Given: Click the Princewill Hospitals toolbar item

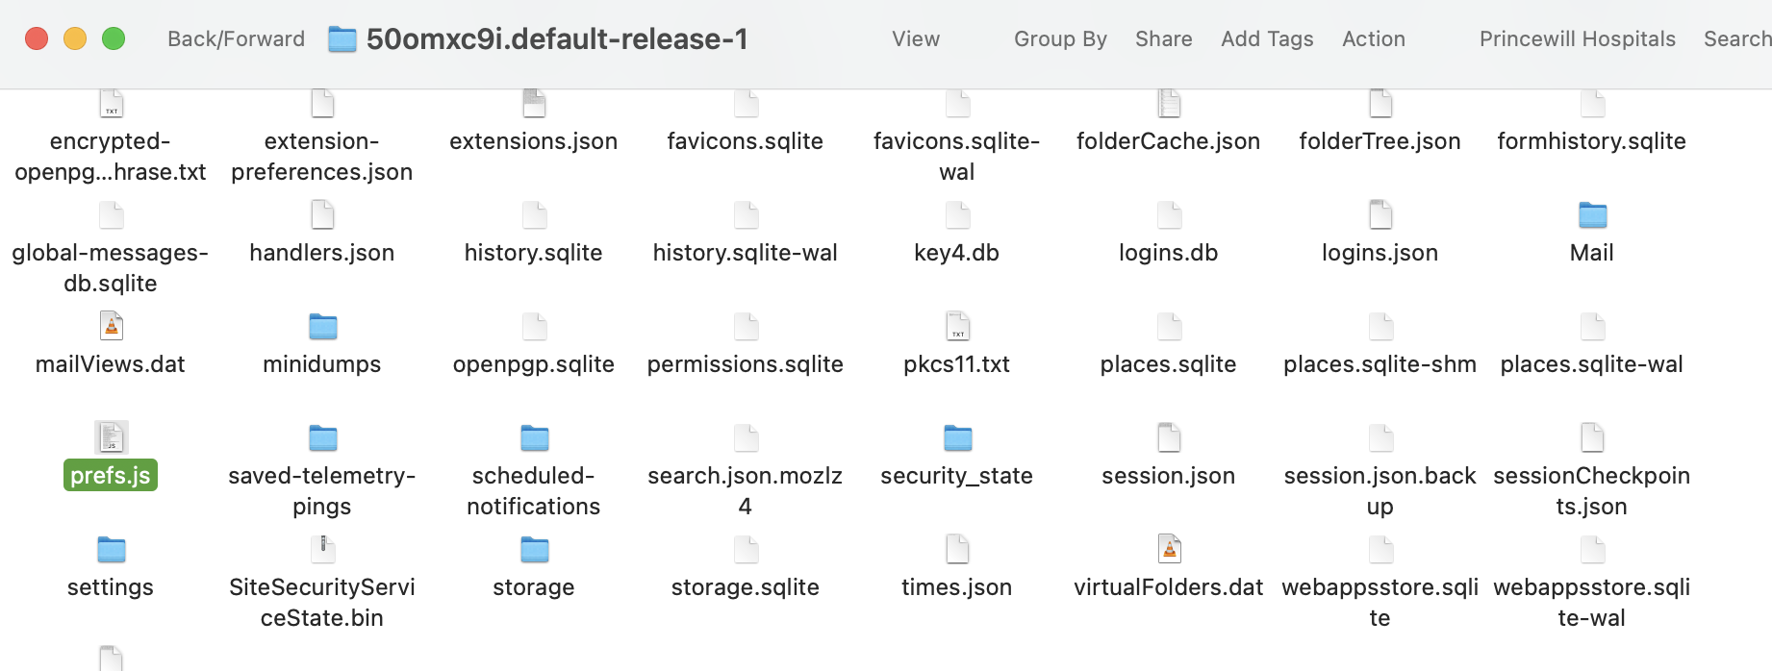Looking at the screenshot, I should 1577,39.
